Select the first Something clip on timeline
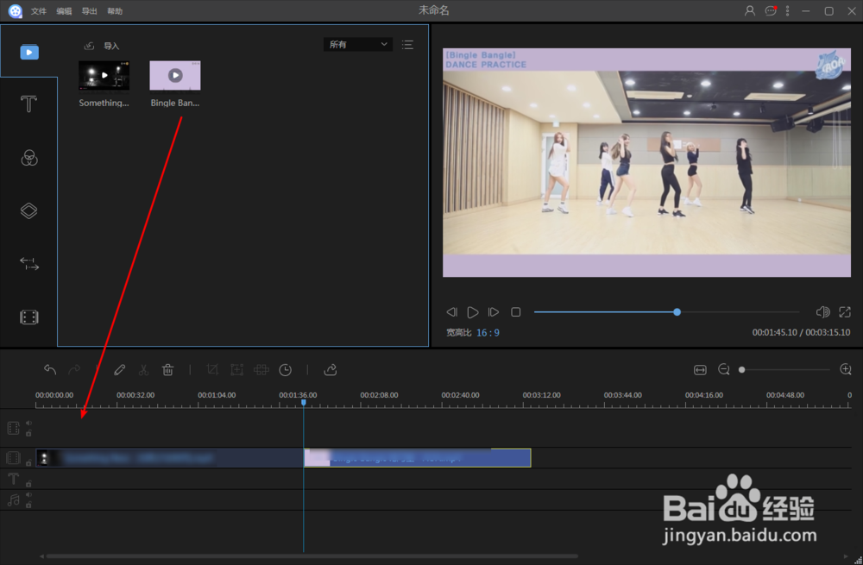 pyautogui.click(x=169, y=458)
